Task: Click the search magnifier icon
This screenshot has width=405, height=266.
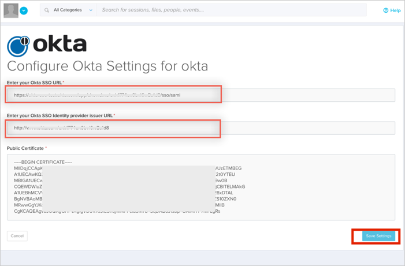Action: point(47,10)
